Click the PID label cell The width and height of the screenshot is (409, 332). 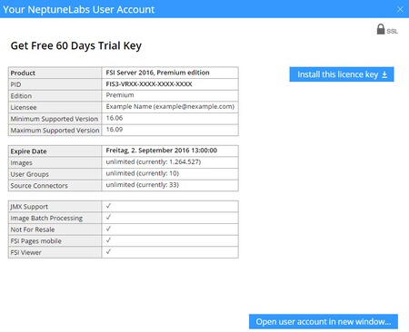click(x=55, y=84)
